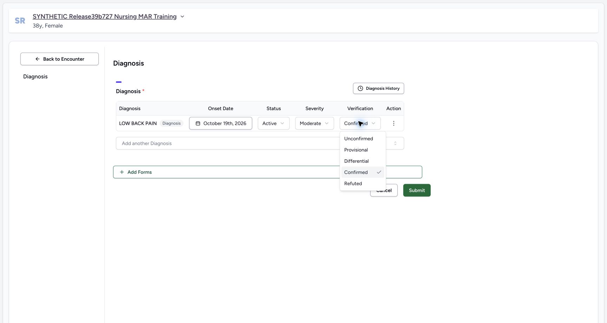Open patient SYNTHETIC Release39b727 Nursing MAR Training link
The width and height of the screenshot is (607, 323).
[105, 16]
